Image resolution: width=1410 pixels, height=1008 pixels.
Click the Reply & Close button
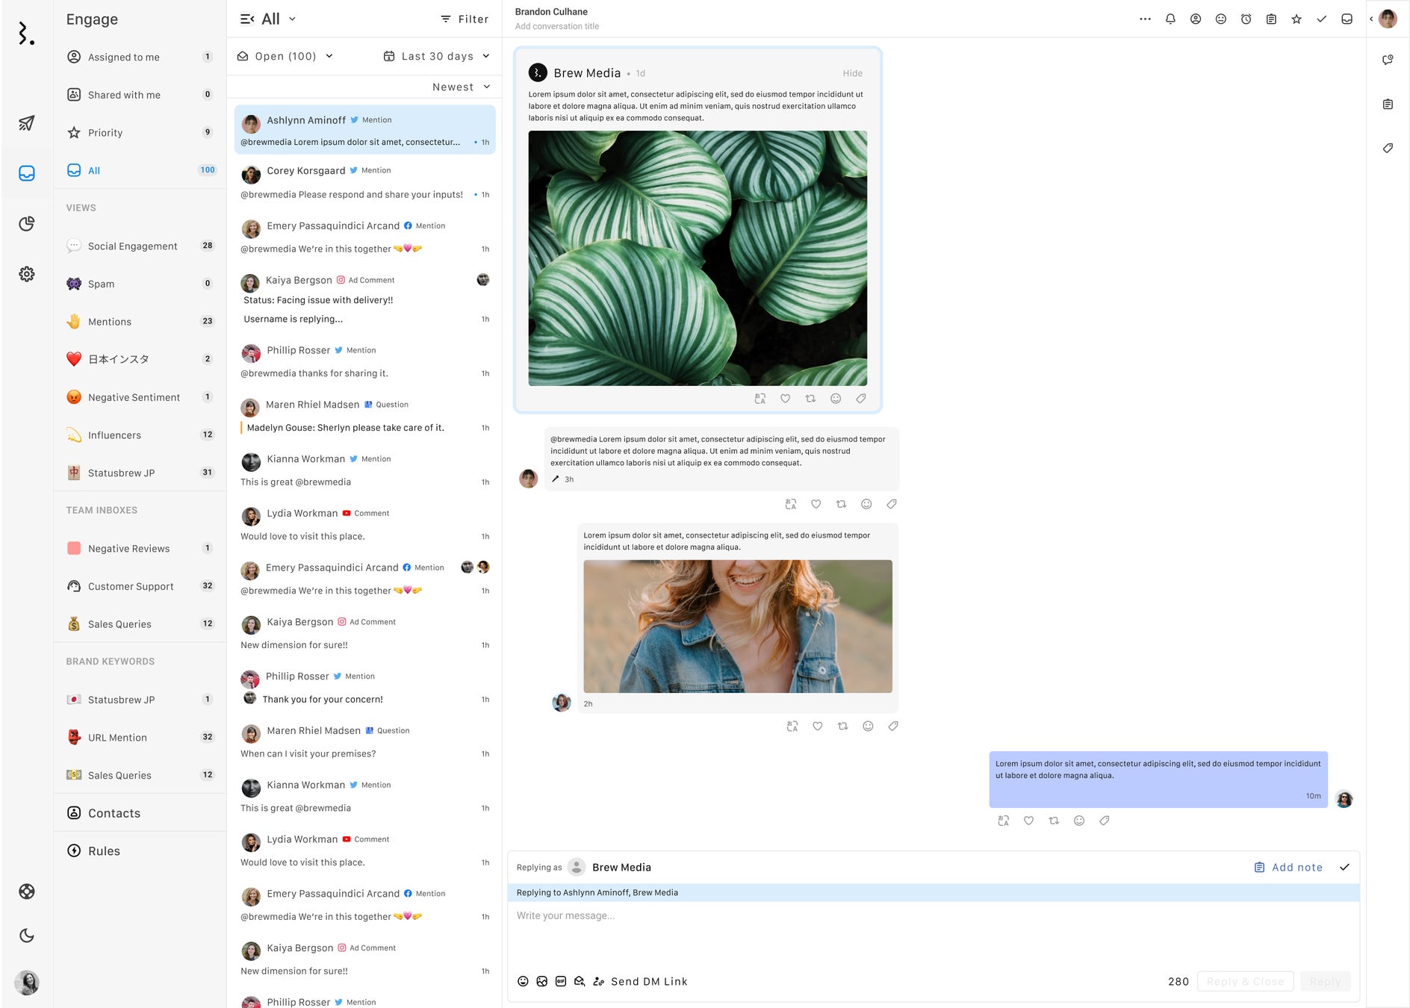click(1245, 981)
